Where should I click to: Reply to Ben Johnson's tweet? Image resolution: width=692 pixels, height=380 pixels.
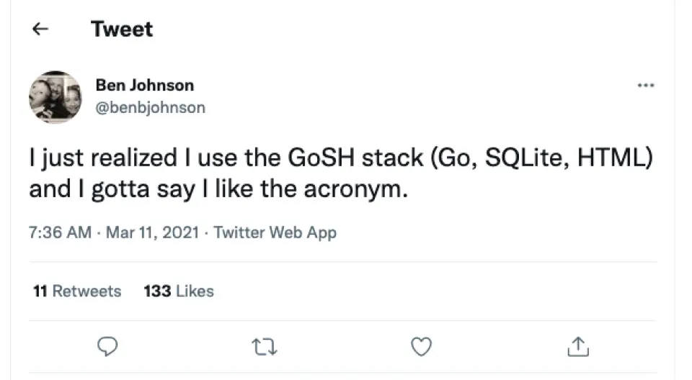107,348
